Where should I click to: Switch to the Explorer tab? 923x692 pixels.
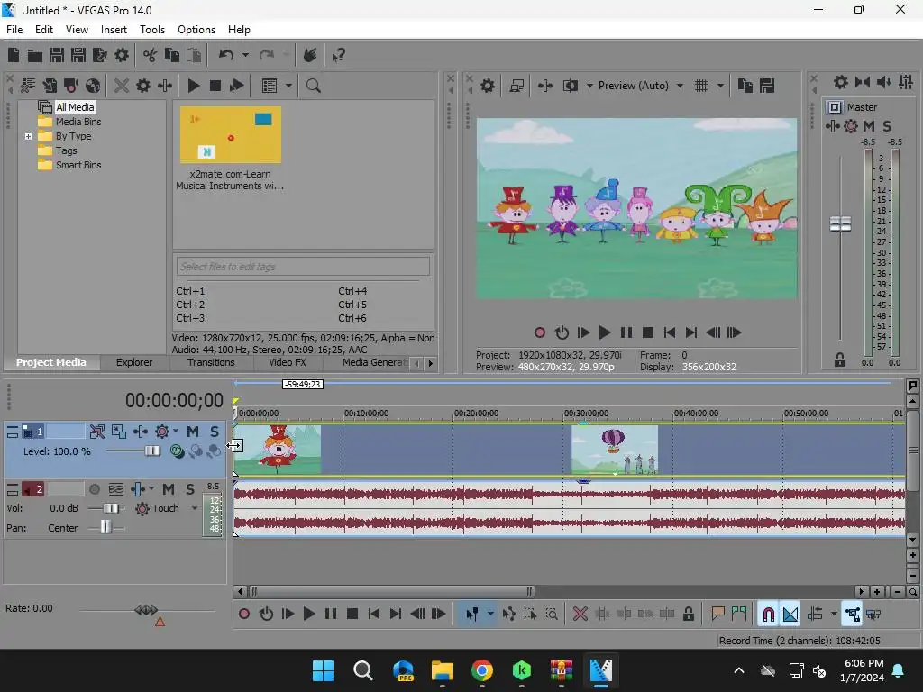(134, 362)
